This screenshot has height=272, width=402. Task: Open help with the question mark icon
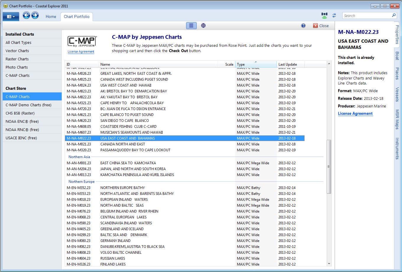[x=303, y=26]
